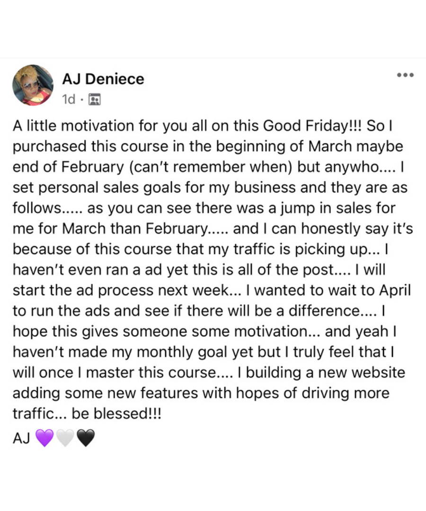Click AJ Deniece's profile picture

point(33,85)
